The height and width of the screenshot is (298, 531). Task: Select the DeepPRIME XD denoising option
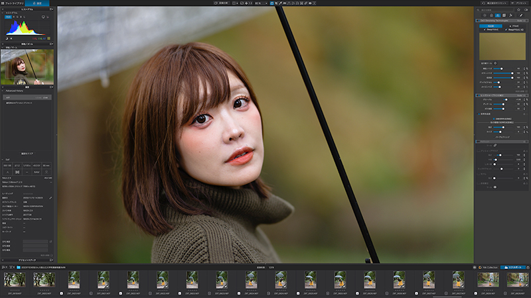[x=514, y=30]
